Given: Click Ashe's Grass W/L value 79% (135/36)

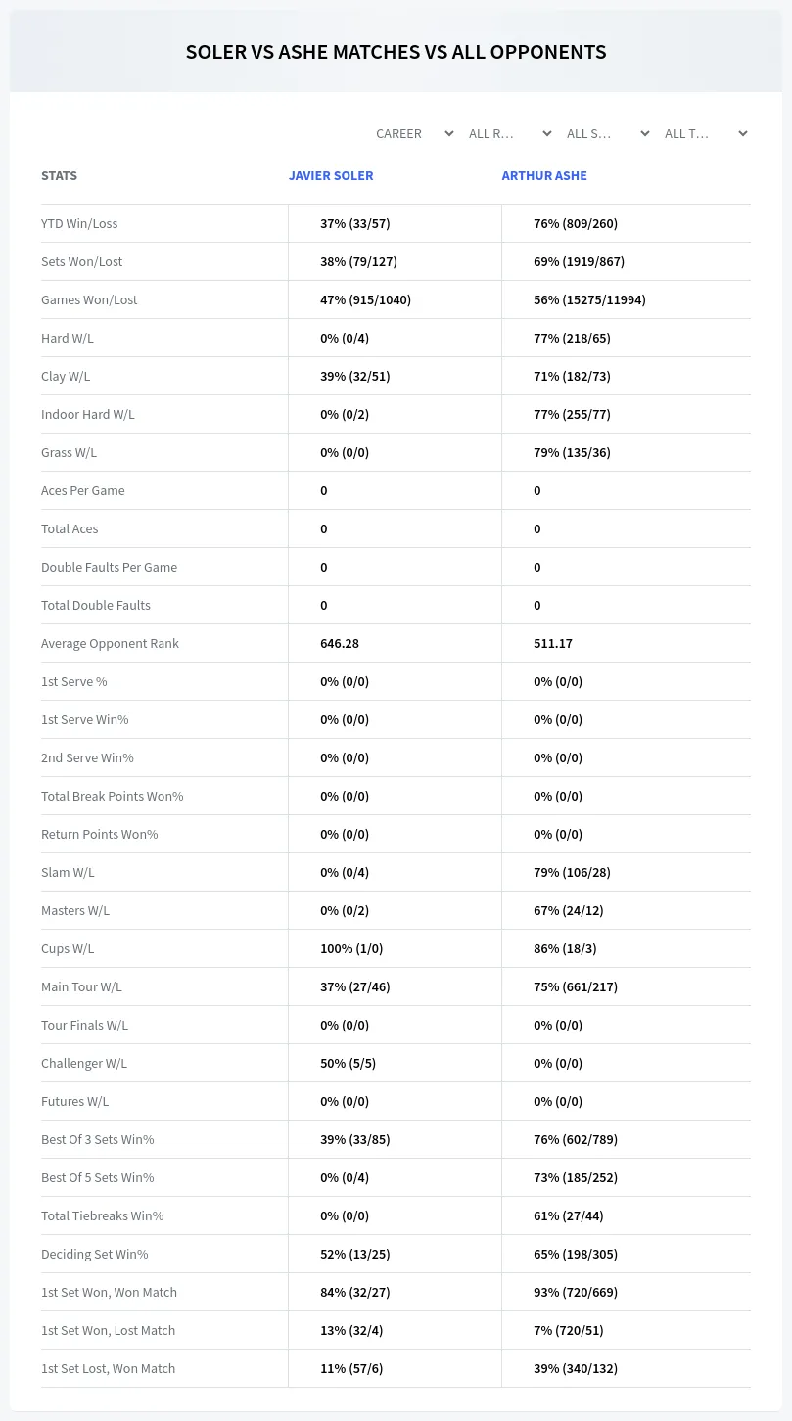Looking at the screenshot, I should pyautogui.click(x=573, y=452).
